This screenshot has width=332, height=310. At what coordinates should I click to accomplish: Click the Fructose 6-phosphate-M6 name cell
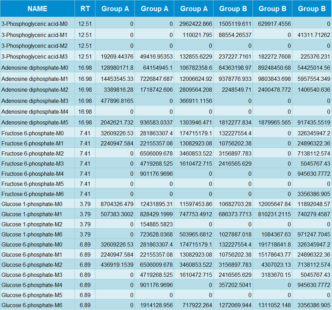pos(32,194)
